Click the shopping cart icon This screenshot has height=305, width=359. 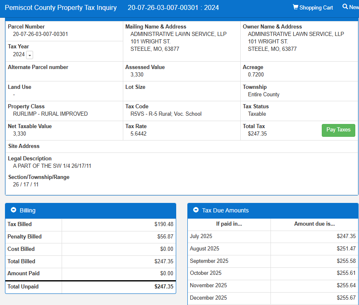tap(295, 7)
